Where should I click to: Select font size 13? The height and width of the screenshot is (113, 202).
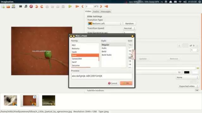point(130,61)
